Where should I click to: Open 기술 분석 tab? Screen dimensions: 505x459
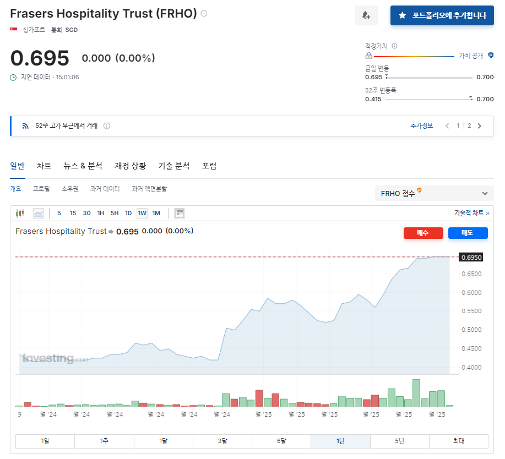pyautogui.click(x=174, y=166)
